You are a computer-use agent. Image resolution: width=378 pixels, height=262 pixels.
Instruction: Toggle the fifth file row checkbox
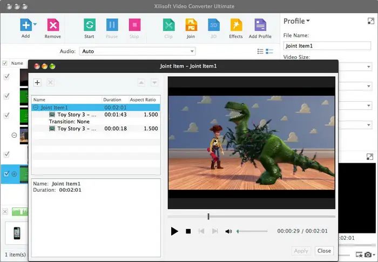(x=6, y=154)
